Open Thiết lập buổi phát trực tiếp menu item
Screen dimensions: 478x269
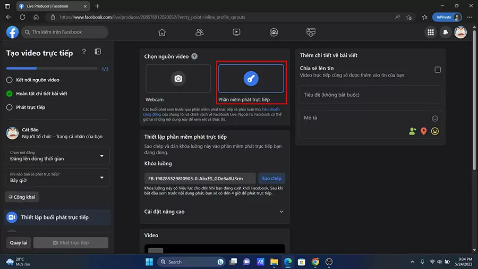pos(57,217)
